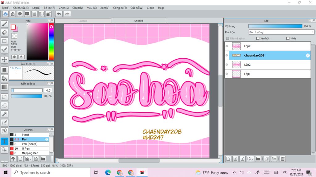Open the chaenday208 layer settings gear

[x=308, y=56]
